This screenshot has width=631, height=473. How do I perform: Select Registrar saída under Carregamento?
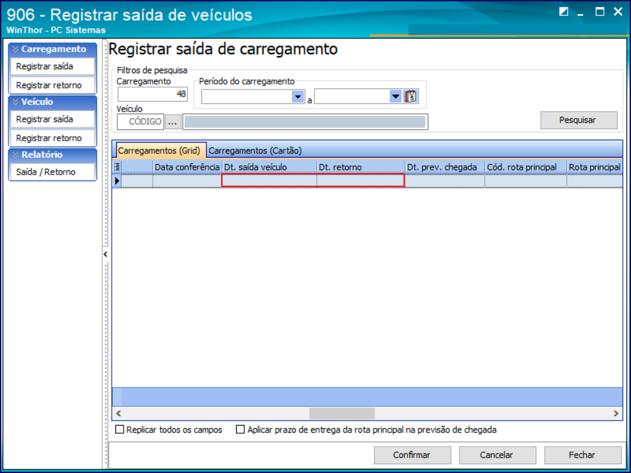click(52, 66)
